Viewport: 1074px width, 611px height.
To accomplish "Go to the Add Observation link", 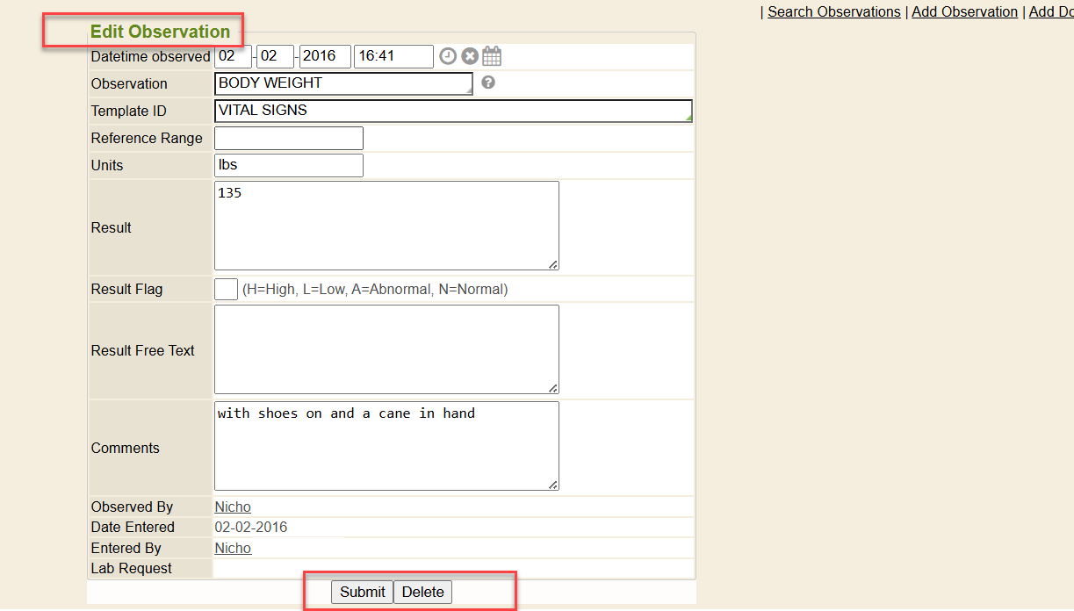I will click(x=964, y=11).
